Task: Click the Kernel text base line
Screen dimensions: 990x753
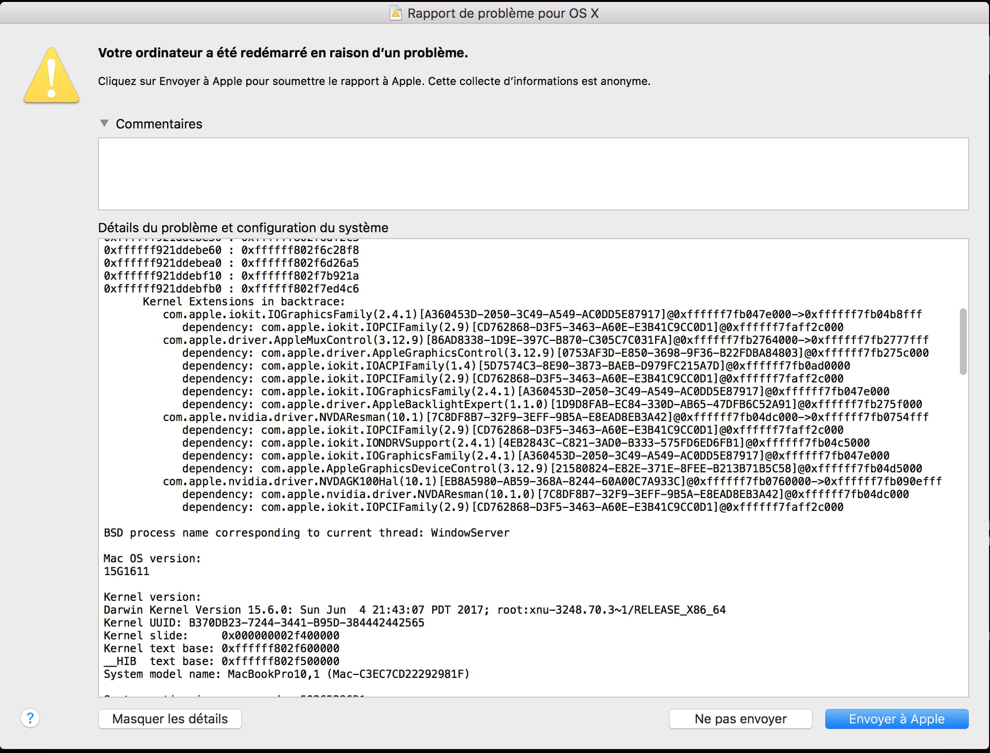Action: [x=222, y=648]
